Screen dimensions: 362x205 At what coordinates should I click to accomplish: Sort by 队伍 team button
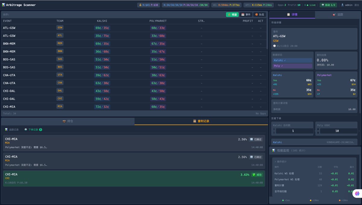pyautogui.click(x=259, y=14)
